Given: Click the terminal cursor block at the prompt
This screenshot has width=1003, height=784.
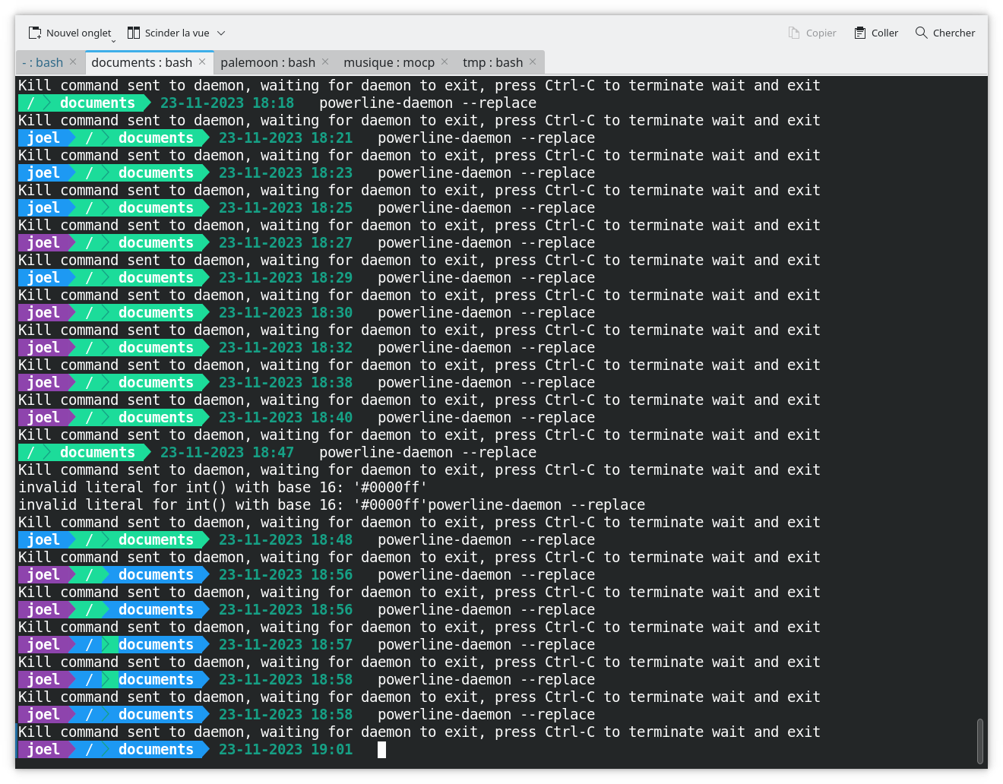Looking at the screenshot, I should [x=381, y=750].
